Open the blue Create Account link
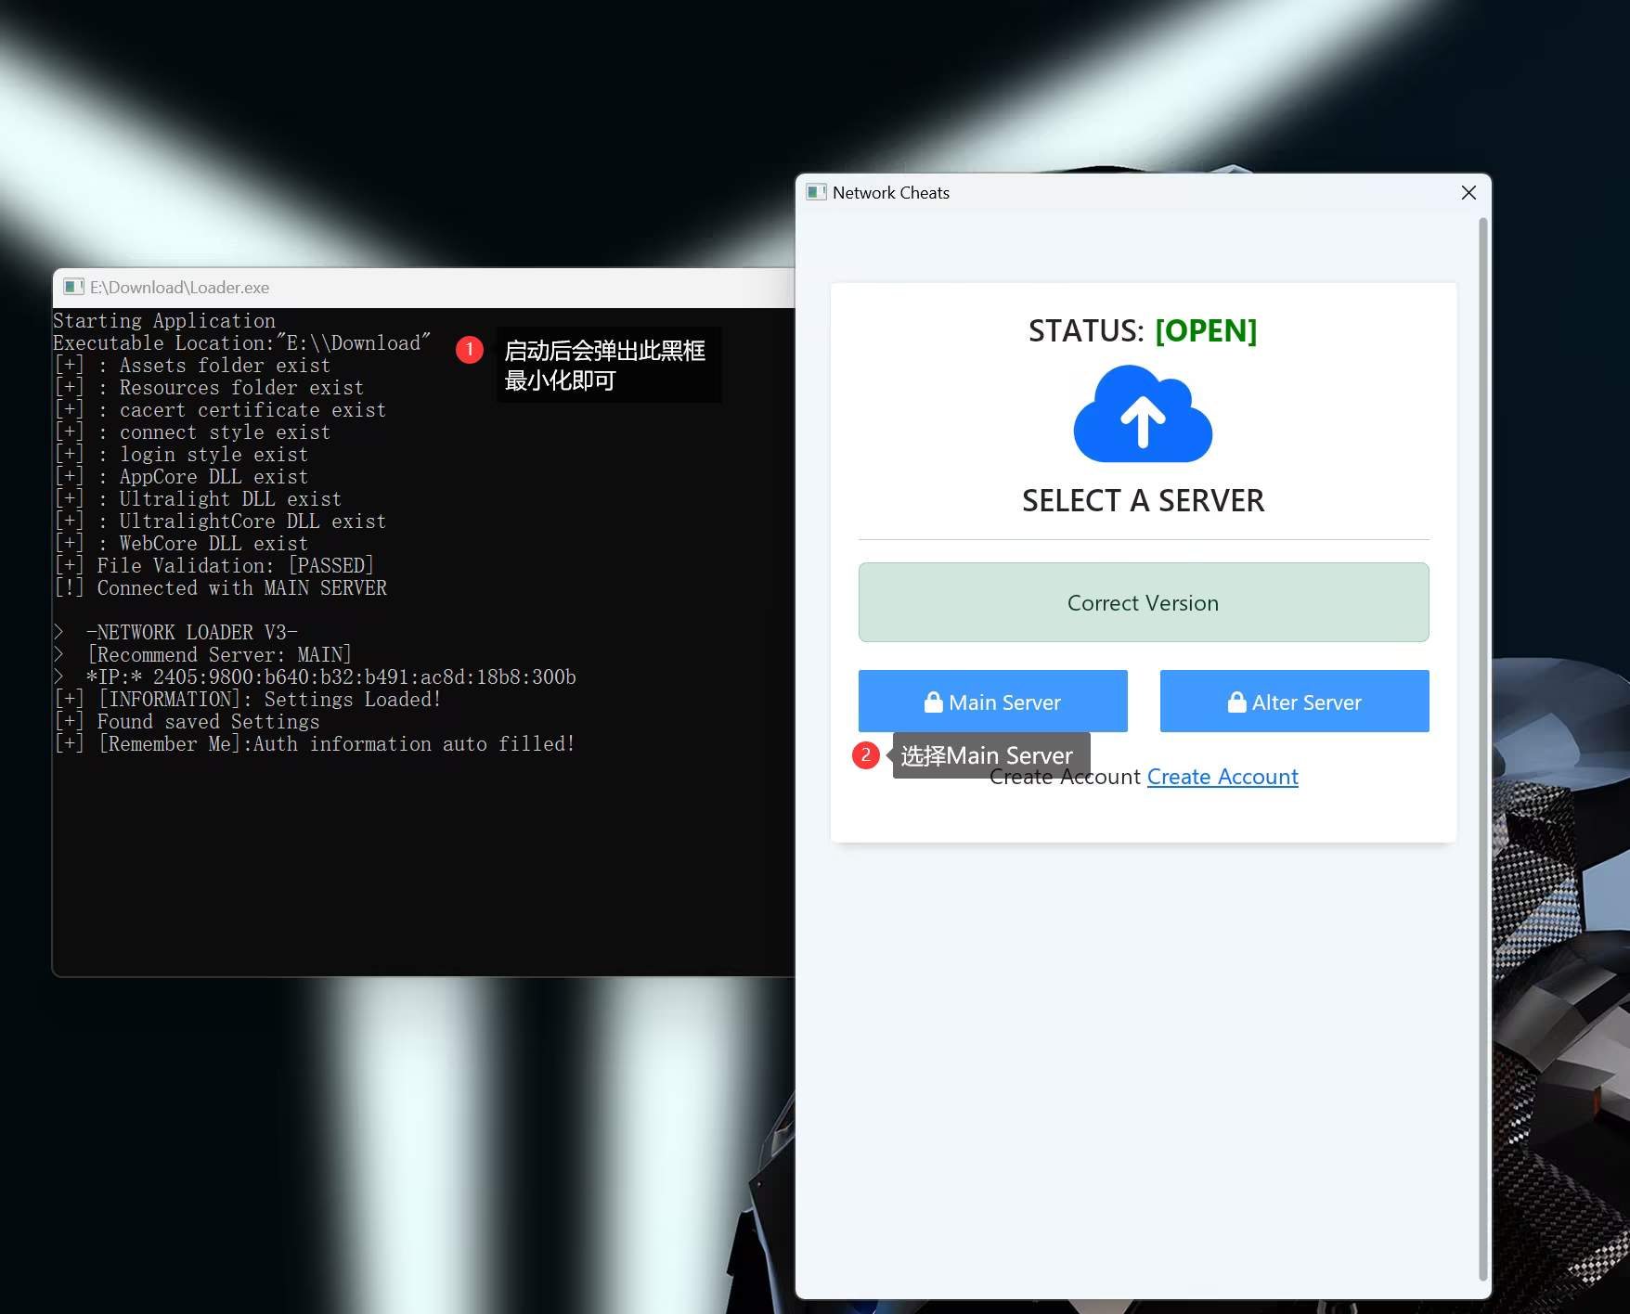The height and width of the screenshot is (1314, 1630). tap(1222, 777)
